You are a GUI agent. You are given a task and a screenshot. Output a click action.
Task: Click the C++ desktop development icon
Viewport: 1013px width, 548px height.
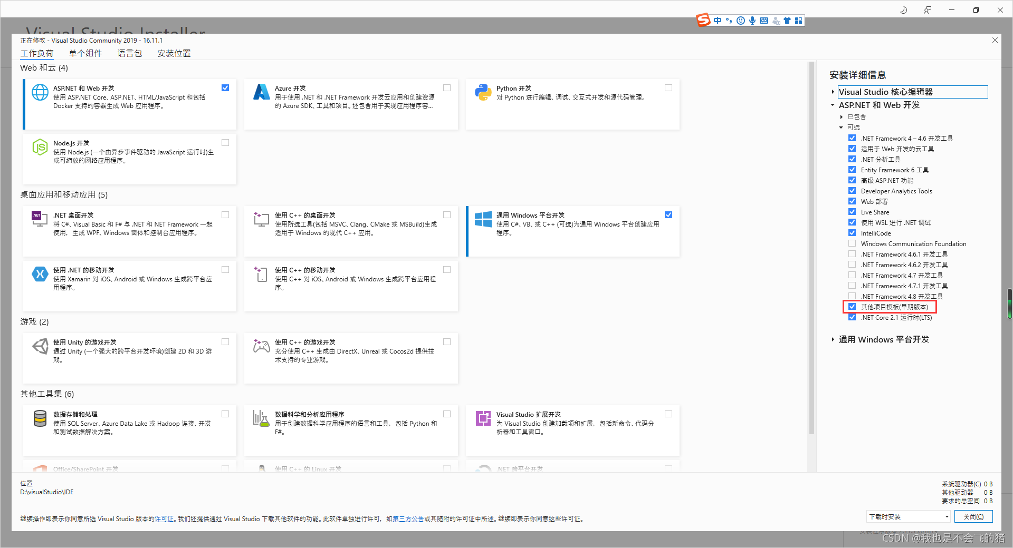(x=262, y=219)
